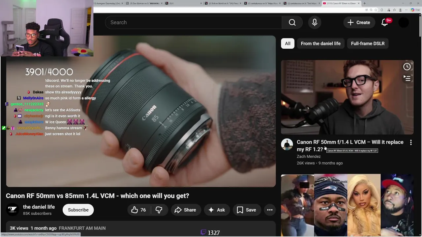
Task: Click the 3901/4000 goal counter overlay
Action: click(x=49, y=72)
